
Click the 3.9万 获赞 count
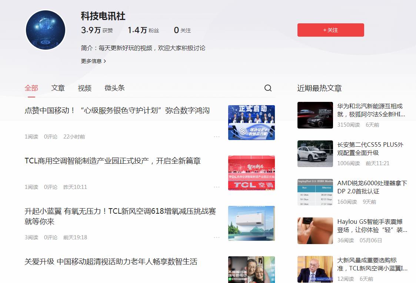(97, 30)
